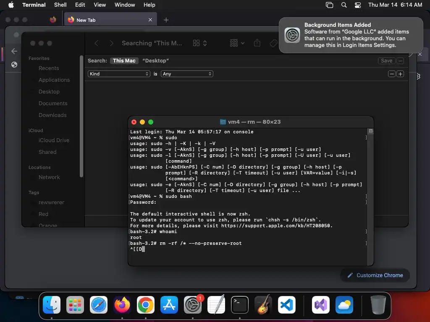Remove search criteria row with minus
Viewport: 430px width, 322px height.
pos(392,74)
